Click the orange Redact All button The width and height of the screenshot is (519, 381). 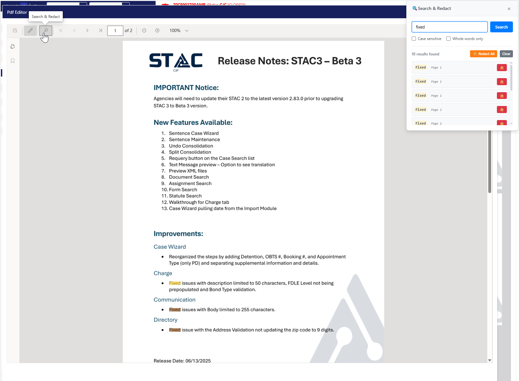[x=483, y=54]
